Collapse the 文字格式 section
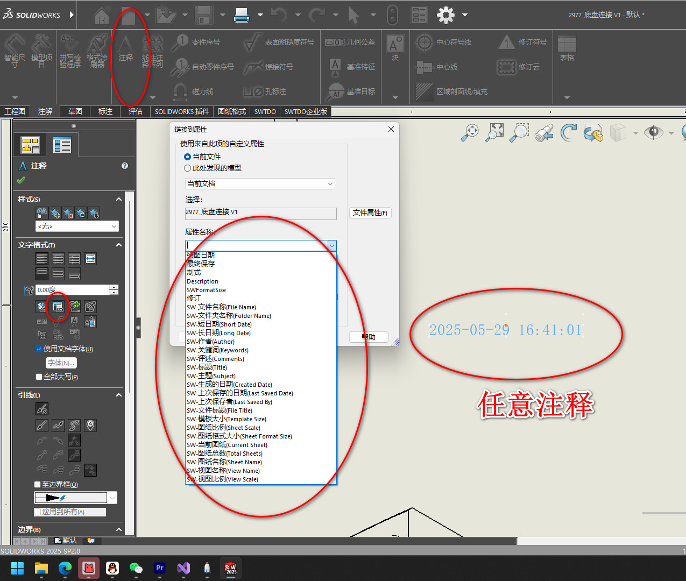Image resolution: width=686 pixels, height=581 pixels. 119,245
